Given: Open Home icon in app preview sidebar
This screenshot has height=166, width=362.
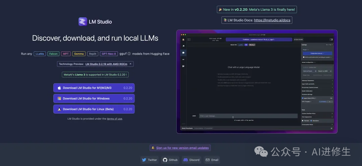Looking at the screenshot, I should point(183,40).
